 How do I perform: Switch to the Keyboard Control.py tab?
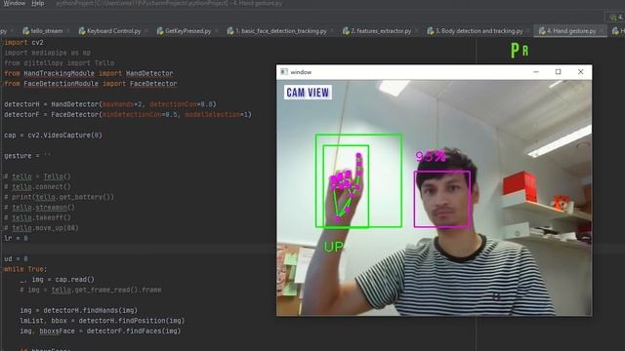[113, 30]
